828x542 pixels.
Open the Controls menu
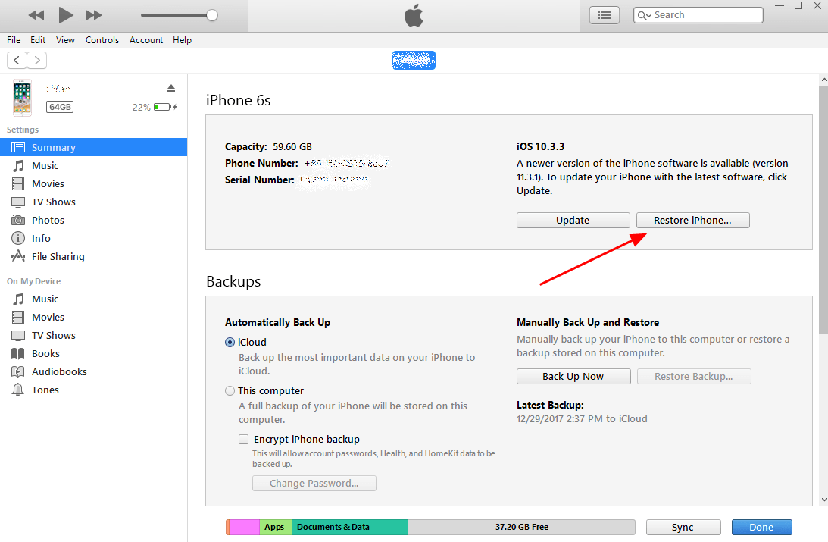point(102,40)
